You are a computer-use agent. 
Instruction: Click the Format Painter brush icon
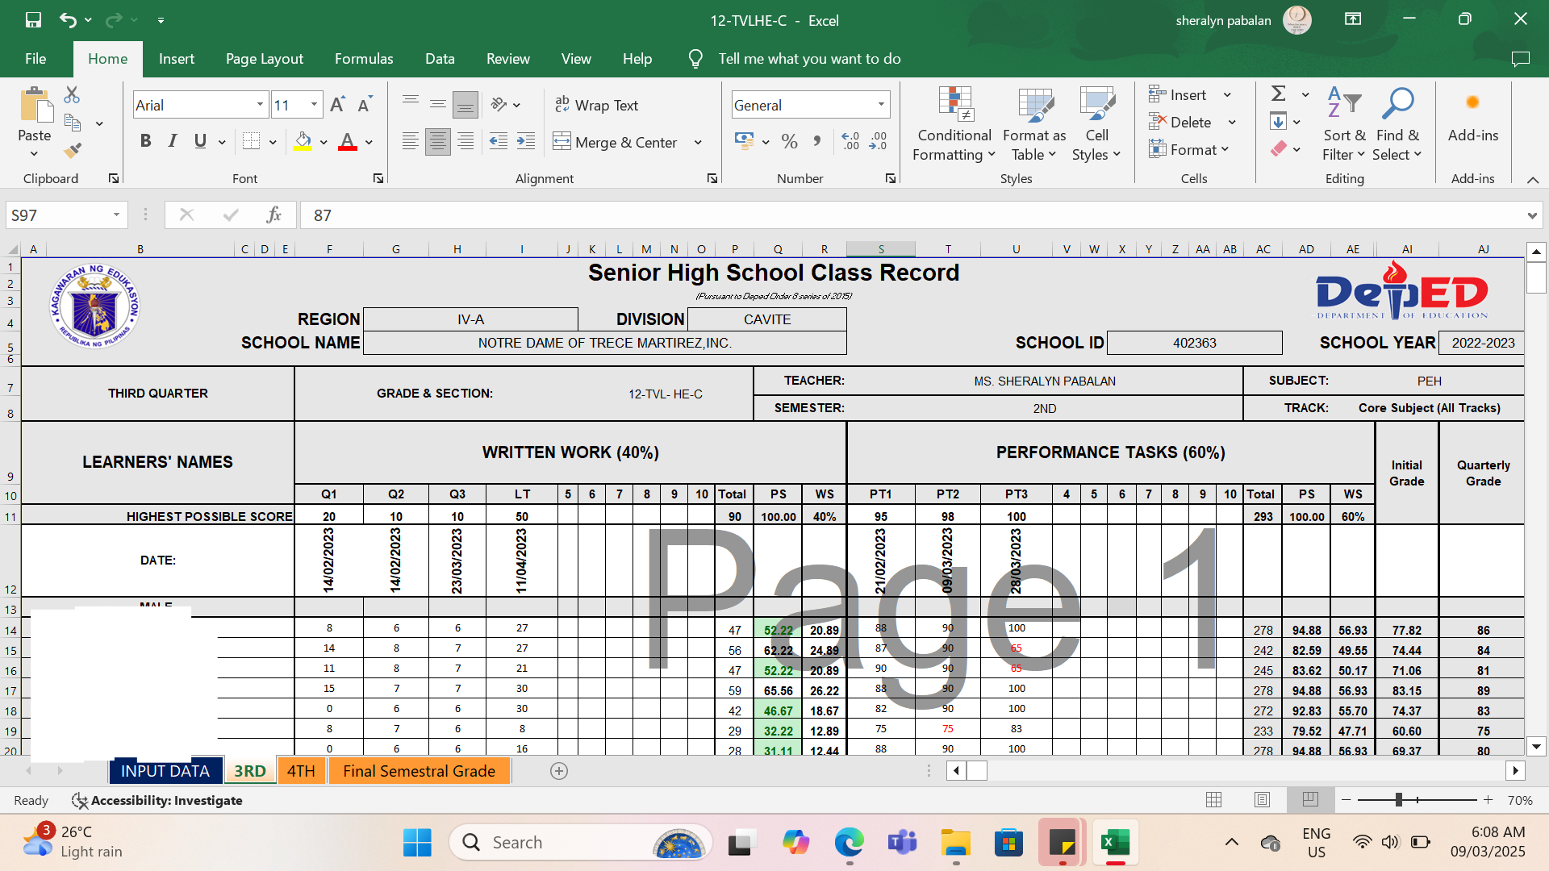click(73, 150)
